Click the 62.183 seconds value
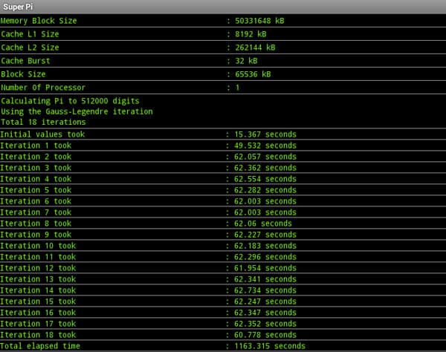 pyautogui.click(x=265, y=246)
